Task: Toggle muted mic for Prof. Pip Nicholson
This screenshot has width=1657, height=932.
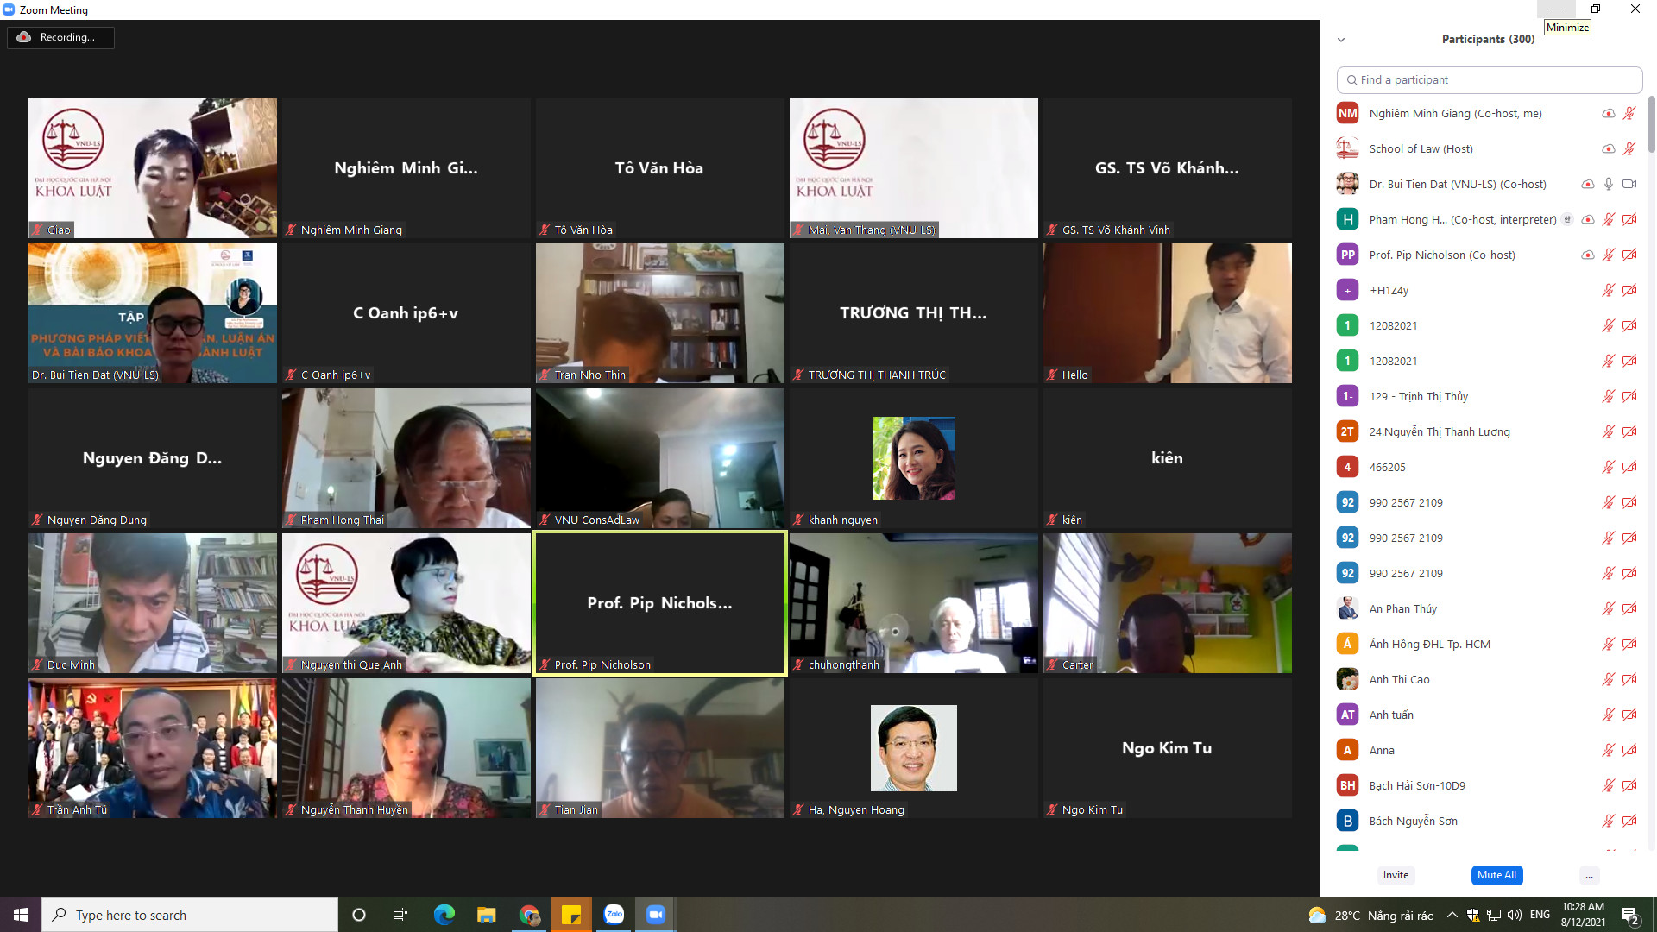Action: pyautogui.click(x=1608, y=255)
